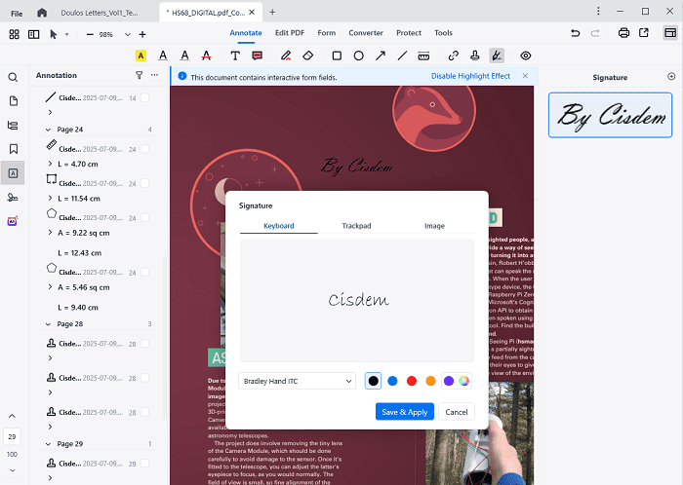Check the box for L = 4.70 cm annotation
The height and width of the screenshot is (485, 683).
144,149
